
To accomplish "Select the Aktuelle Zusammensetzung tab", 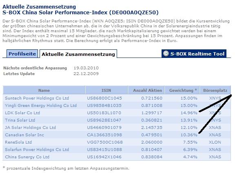I will click(x=78, y=54).
